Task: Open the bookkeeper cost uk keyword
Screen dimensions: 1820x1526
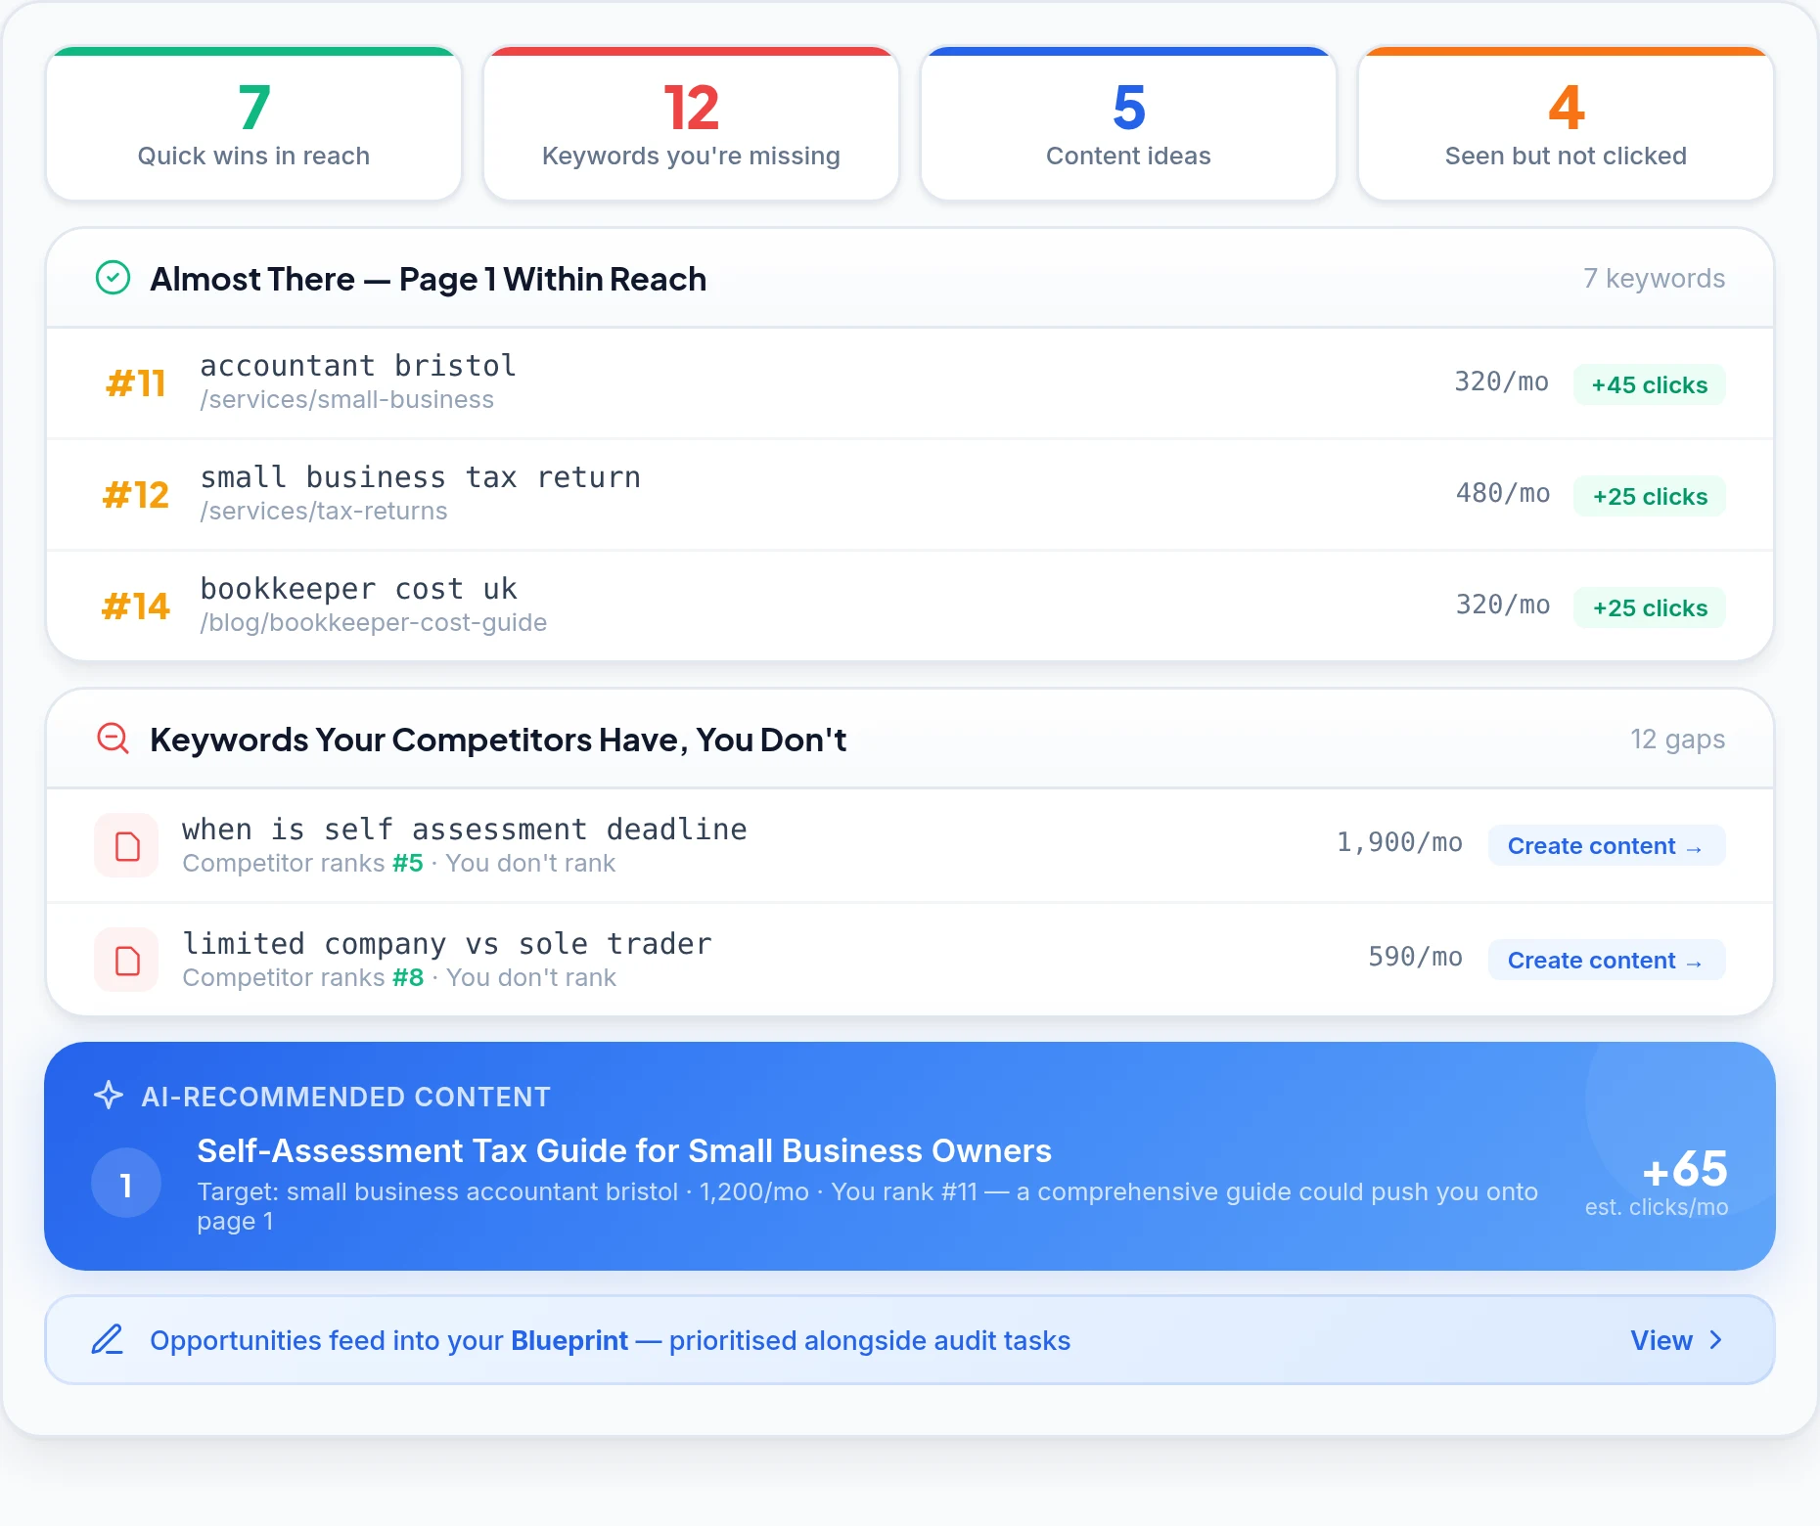Action: coord(910,606)
